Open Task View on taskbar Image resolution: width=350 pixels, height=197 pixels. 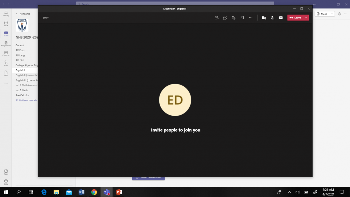pos(31,192)
